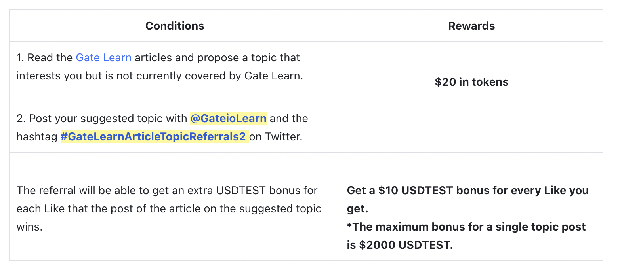Click the "on Twitter." text

coord(276,137)
